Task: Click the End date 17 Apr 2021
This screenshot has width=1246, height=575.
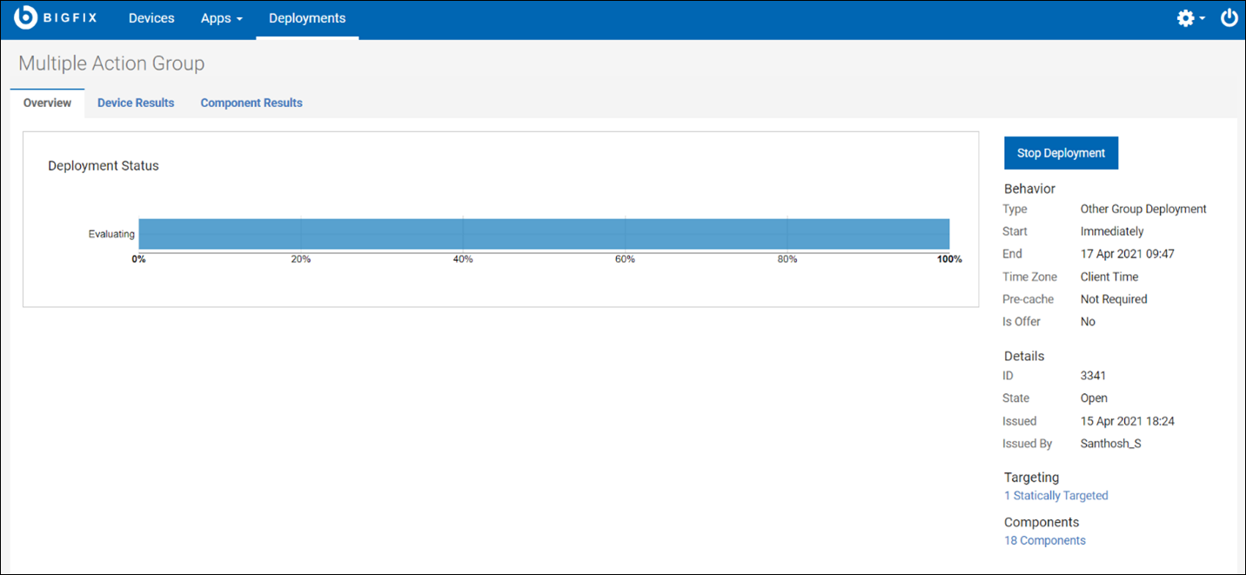Action: point(1128,254)
